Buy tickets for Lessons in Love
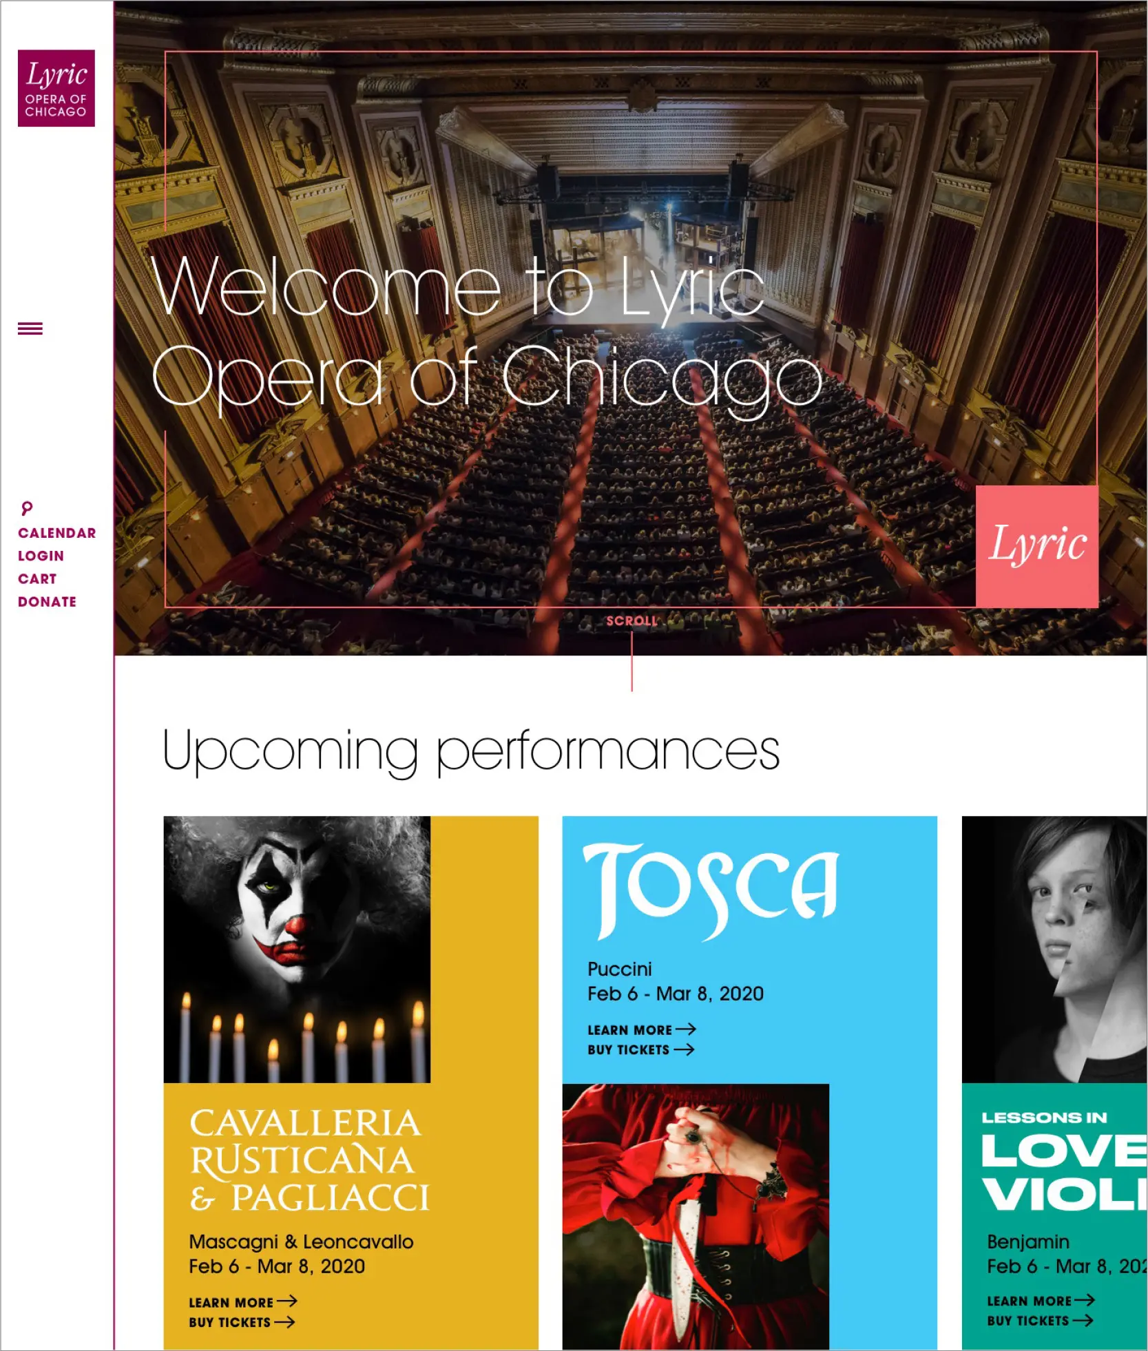Viewport: 1148px width, 1351px height. (x=1028, y=1321)
